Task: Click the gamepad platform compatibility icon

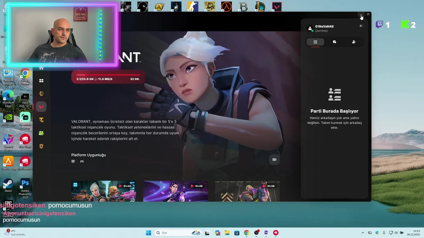Action: (x=82, y=161)
